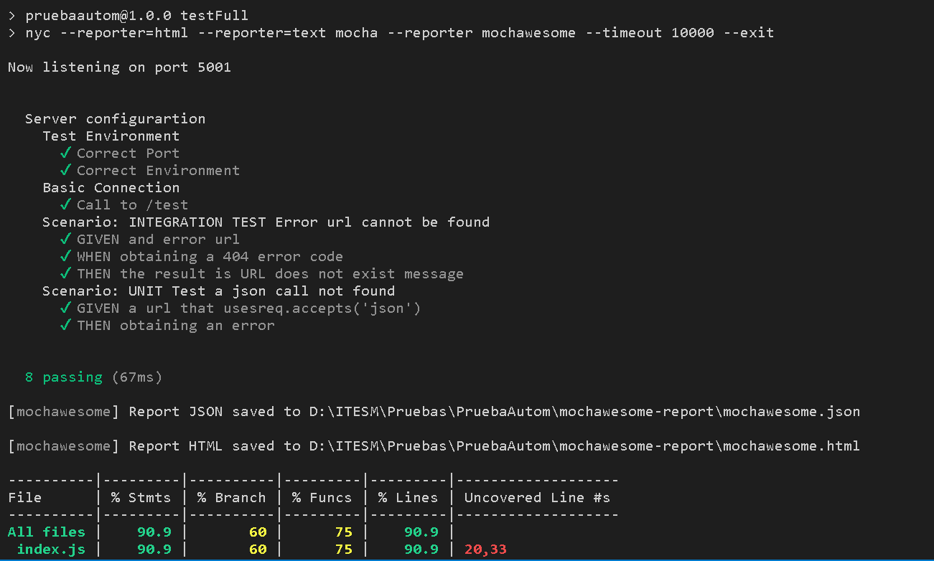The height and width of the screenshot is (561, 934).
Task: Click the % Branch column header
Action: coord(231,497)
